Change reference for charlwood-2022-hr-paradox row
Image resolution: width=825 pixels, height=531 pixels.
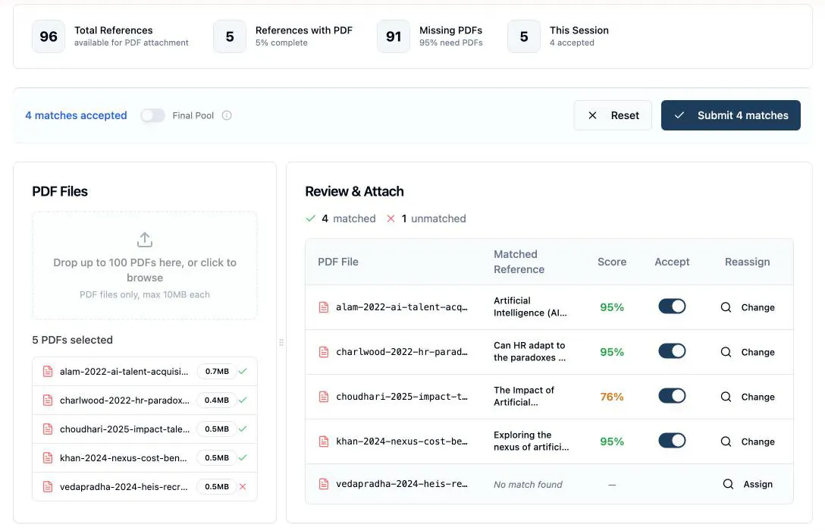click(x=748, y=352)
